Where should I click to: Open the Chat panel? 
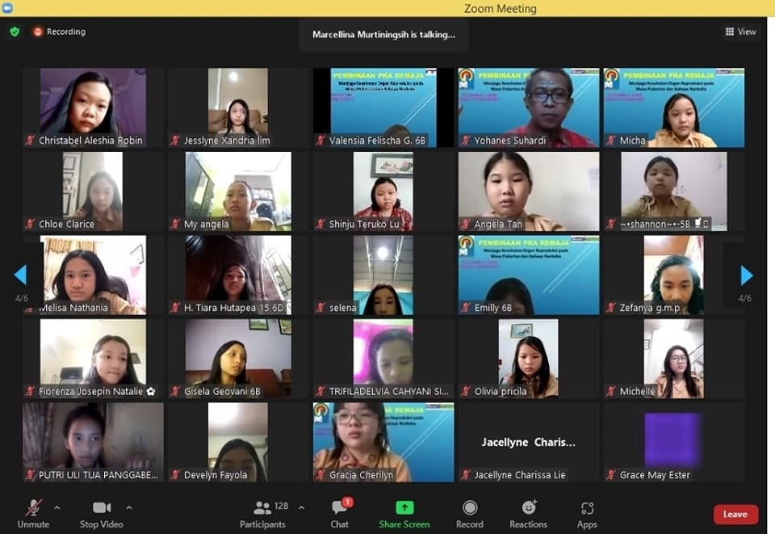point(340,508)
